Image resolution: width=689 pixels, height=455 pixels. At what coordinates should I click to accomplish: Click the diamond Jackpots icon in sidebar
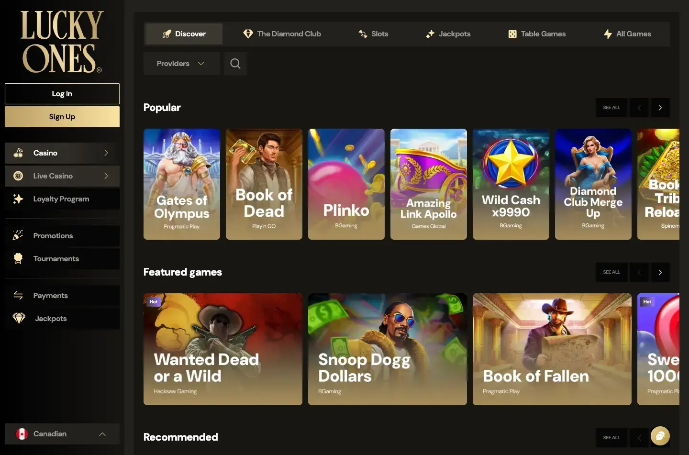tap(18, 318)
